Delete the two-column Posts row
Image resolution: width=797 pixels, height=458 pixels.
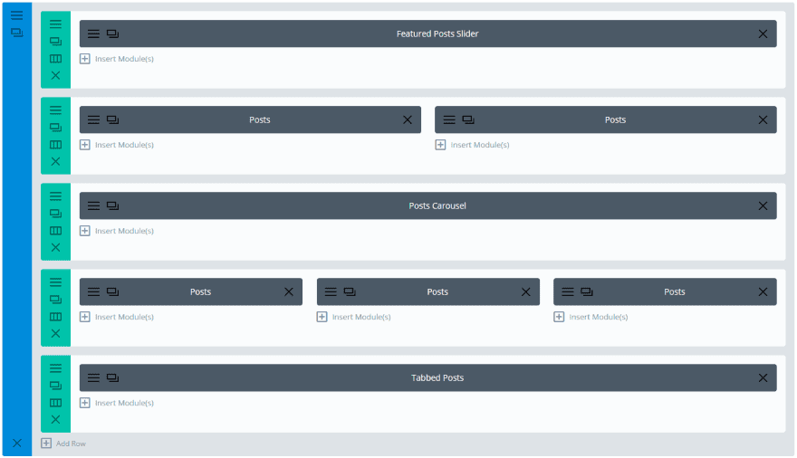(55, 161)
